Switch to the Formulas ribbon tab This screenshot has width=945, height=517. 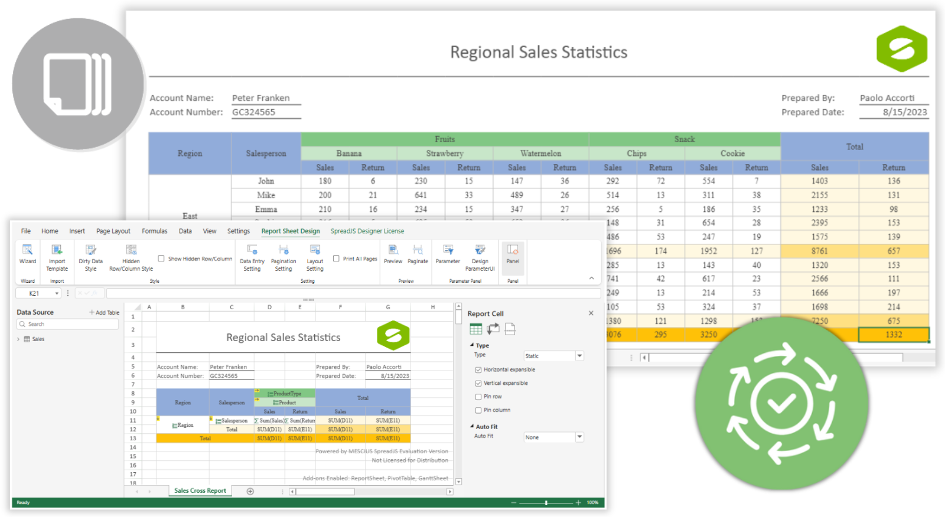(154, 231)
